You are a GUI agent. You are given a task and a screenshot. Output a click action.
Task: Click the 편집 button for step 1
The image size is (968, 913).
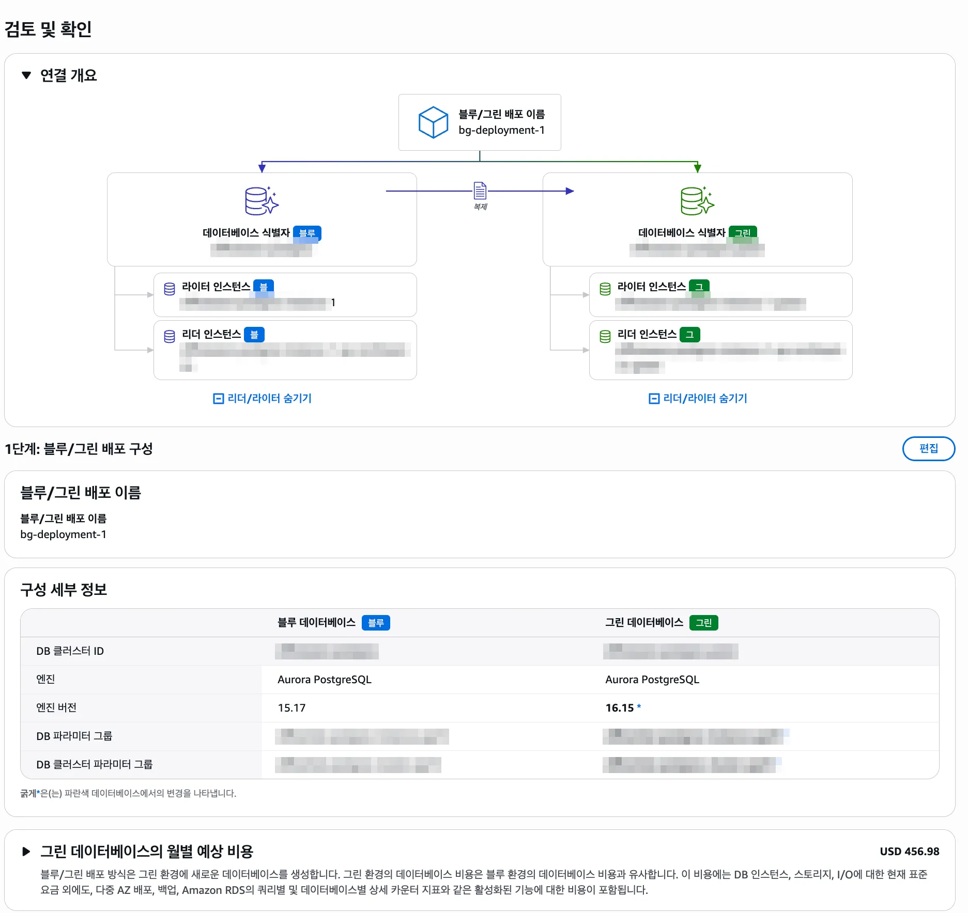[x=928, y=448]
